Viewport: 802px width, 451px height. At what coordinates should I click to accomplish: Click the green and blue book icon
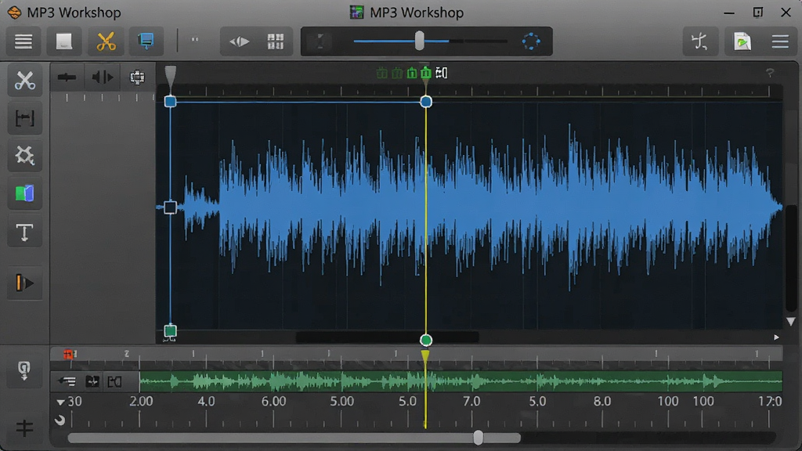[24, 194]
